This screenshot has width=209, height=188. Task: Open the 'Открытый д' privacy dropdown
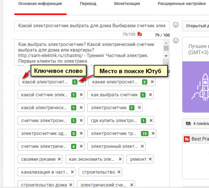pyautogui.click(x=196, y=26)
